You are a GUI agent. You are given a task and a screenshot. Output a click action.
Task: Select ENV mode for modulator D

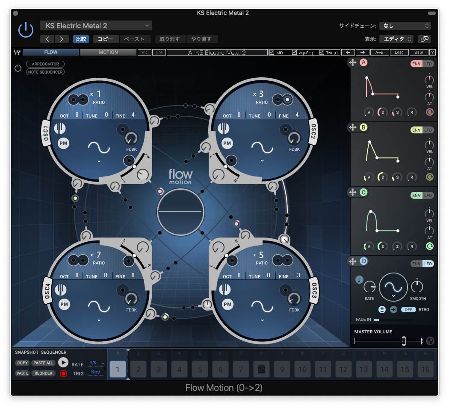click(x=417, y=264)
